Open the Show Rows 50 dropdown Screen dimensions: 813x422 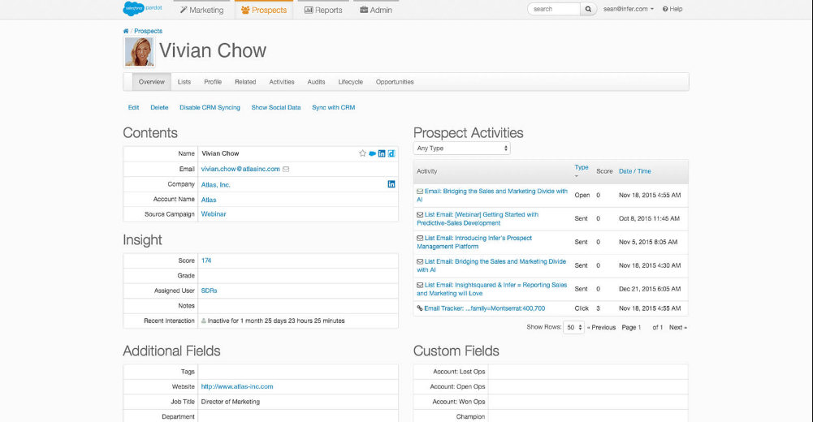[x=573, y=327]
